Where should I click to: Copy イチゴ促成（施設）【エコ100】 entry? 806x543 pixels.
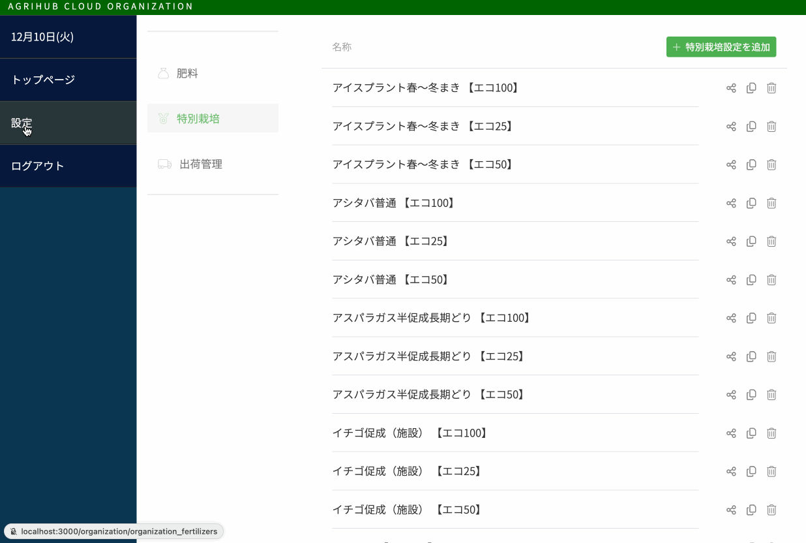751,433
